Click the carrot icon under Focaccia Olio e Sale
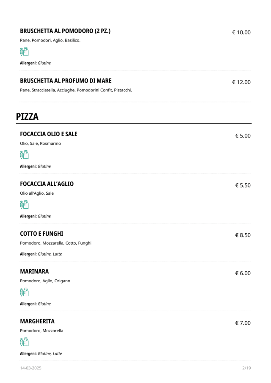Viewport: 271px width, 383px height. pyautogui.click(x=22, y=155)
